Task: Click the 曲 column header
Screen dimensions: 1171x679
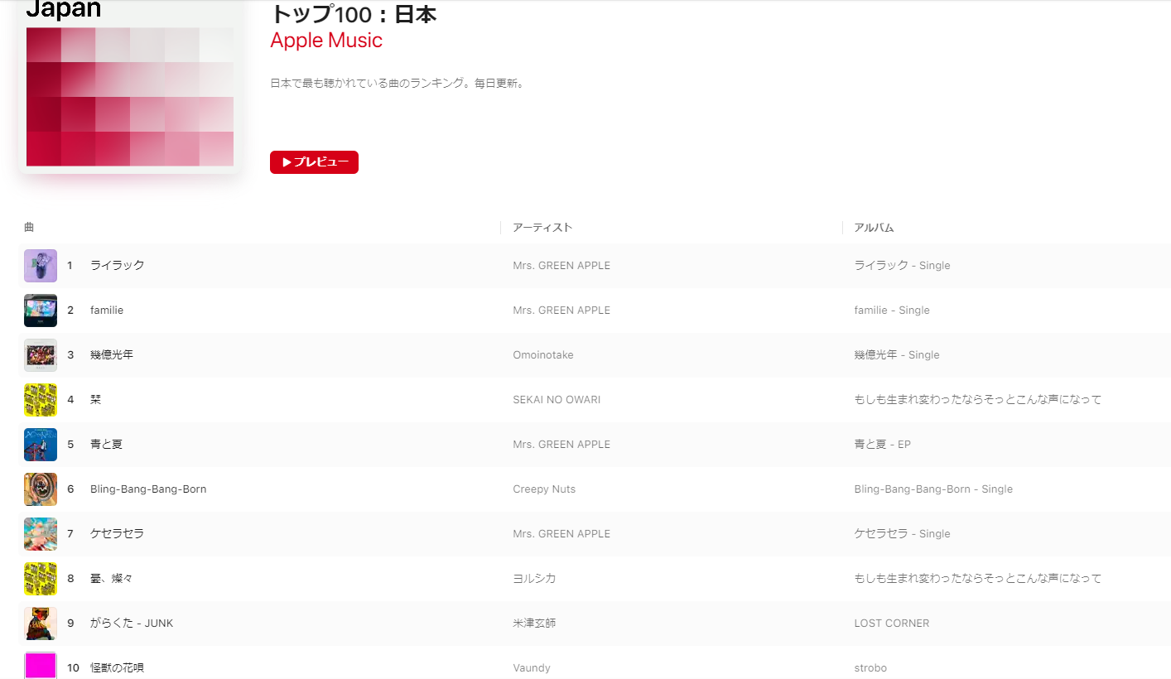Action: point(29,227)
